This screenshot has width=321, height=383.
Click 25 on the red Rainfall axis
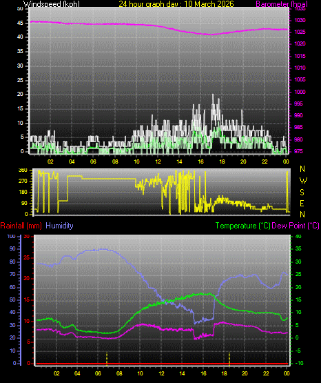tap(27, 257)
